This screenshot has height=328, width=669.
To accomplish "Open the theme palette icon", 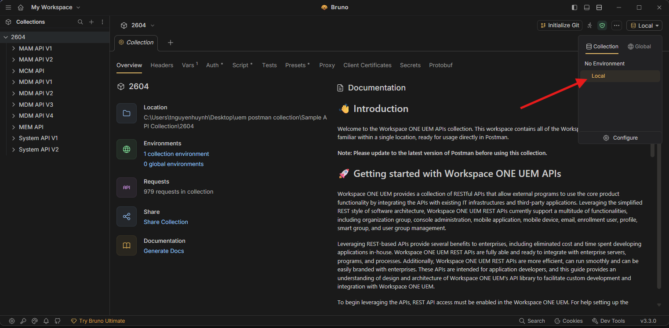I will (35, 321).
